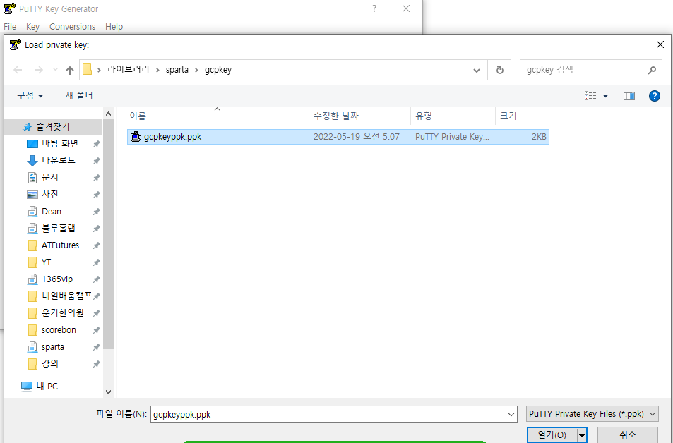Open Conversions menu in PuTTY Key Generator
673x443 pixels.
72,27
